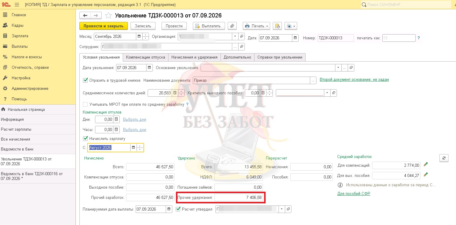Viewport: 456px width, 225px height.
Task: Open Ведомости в банк in the open-pages panel
Action: coord(38,149)
